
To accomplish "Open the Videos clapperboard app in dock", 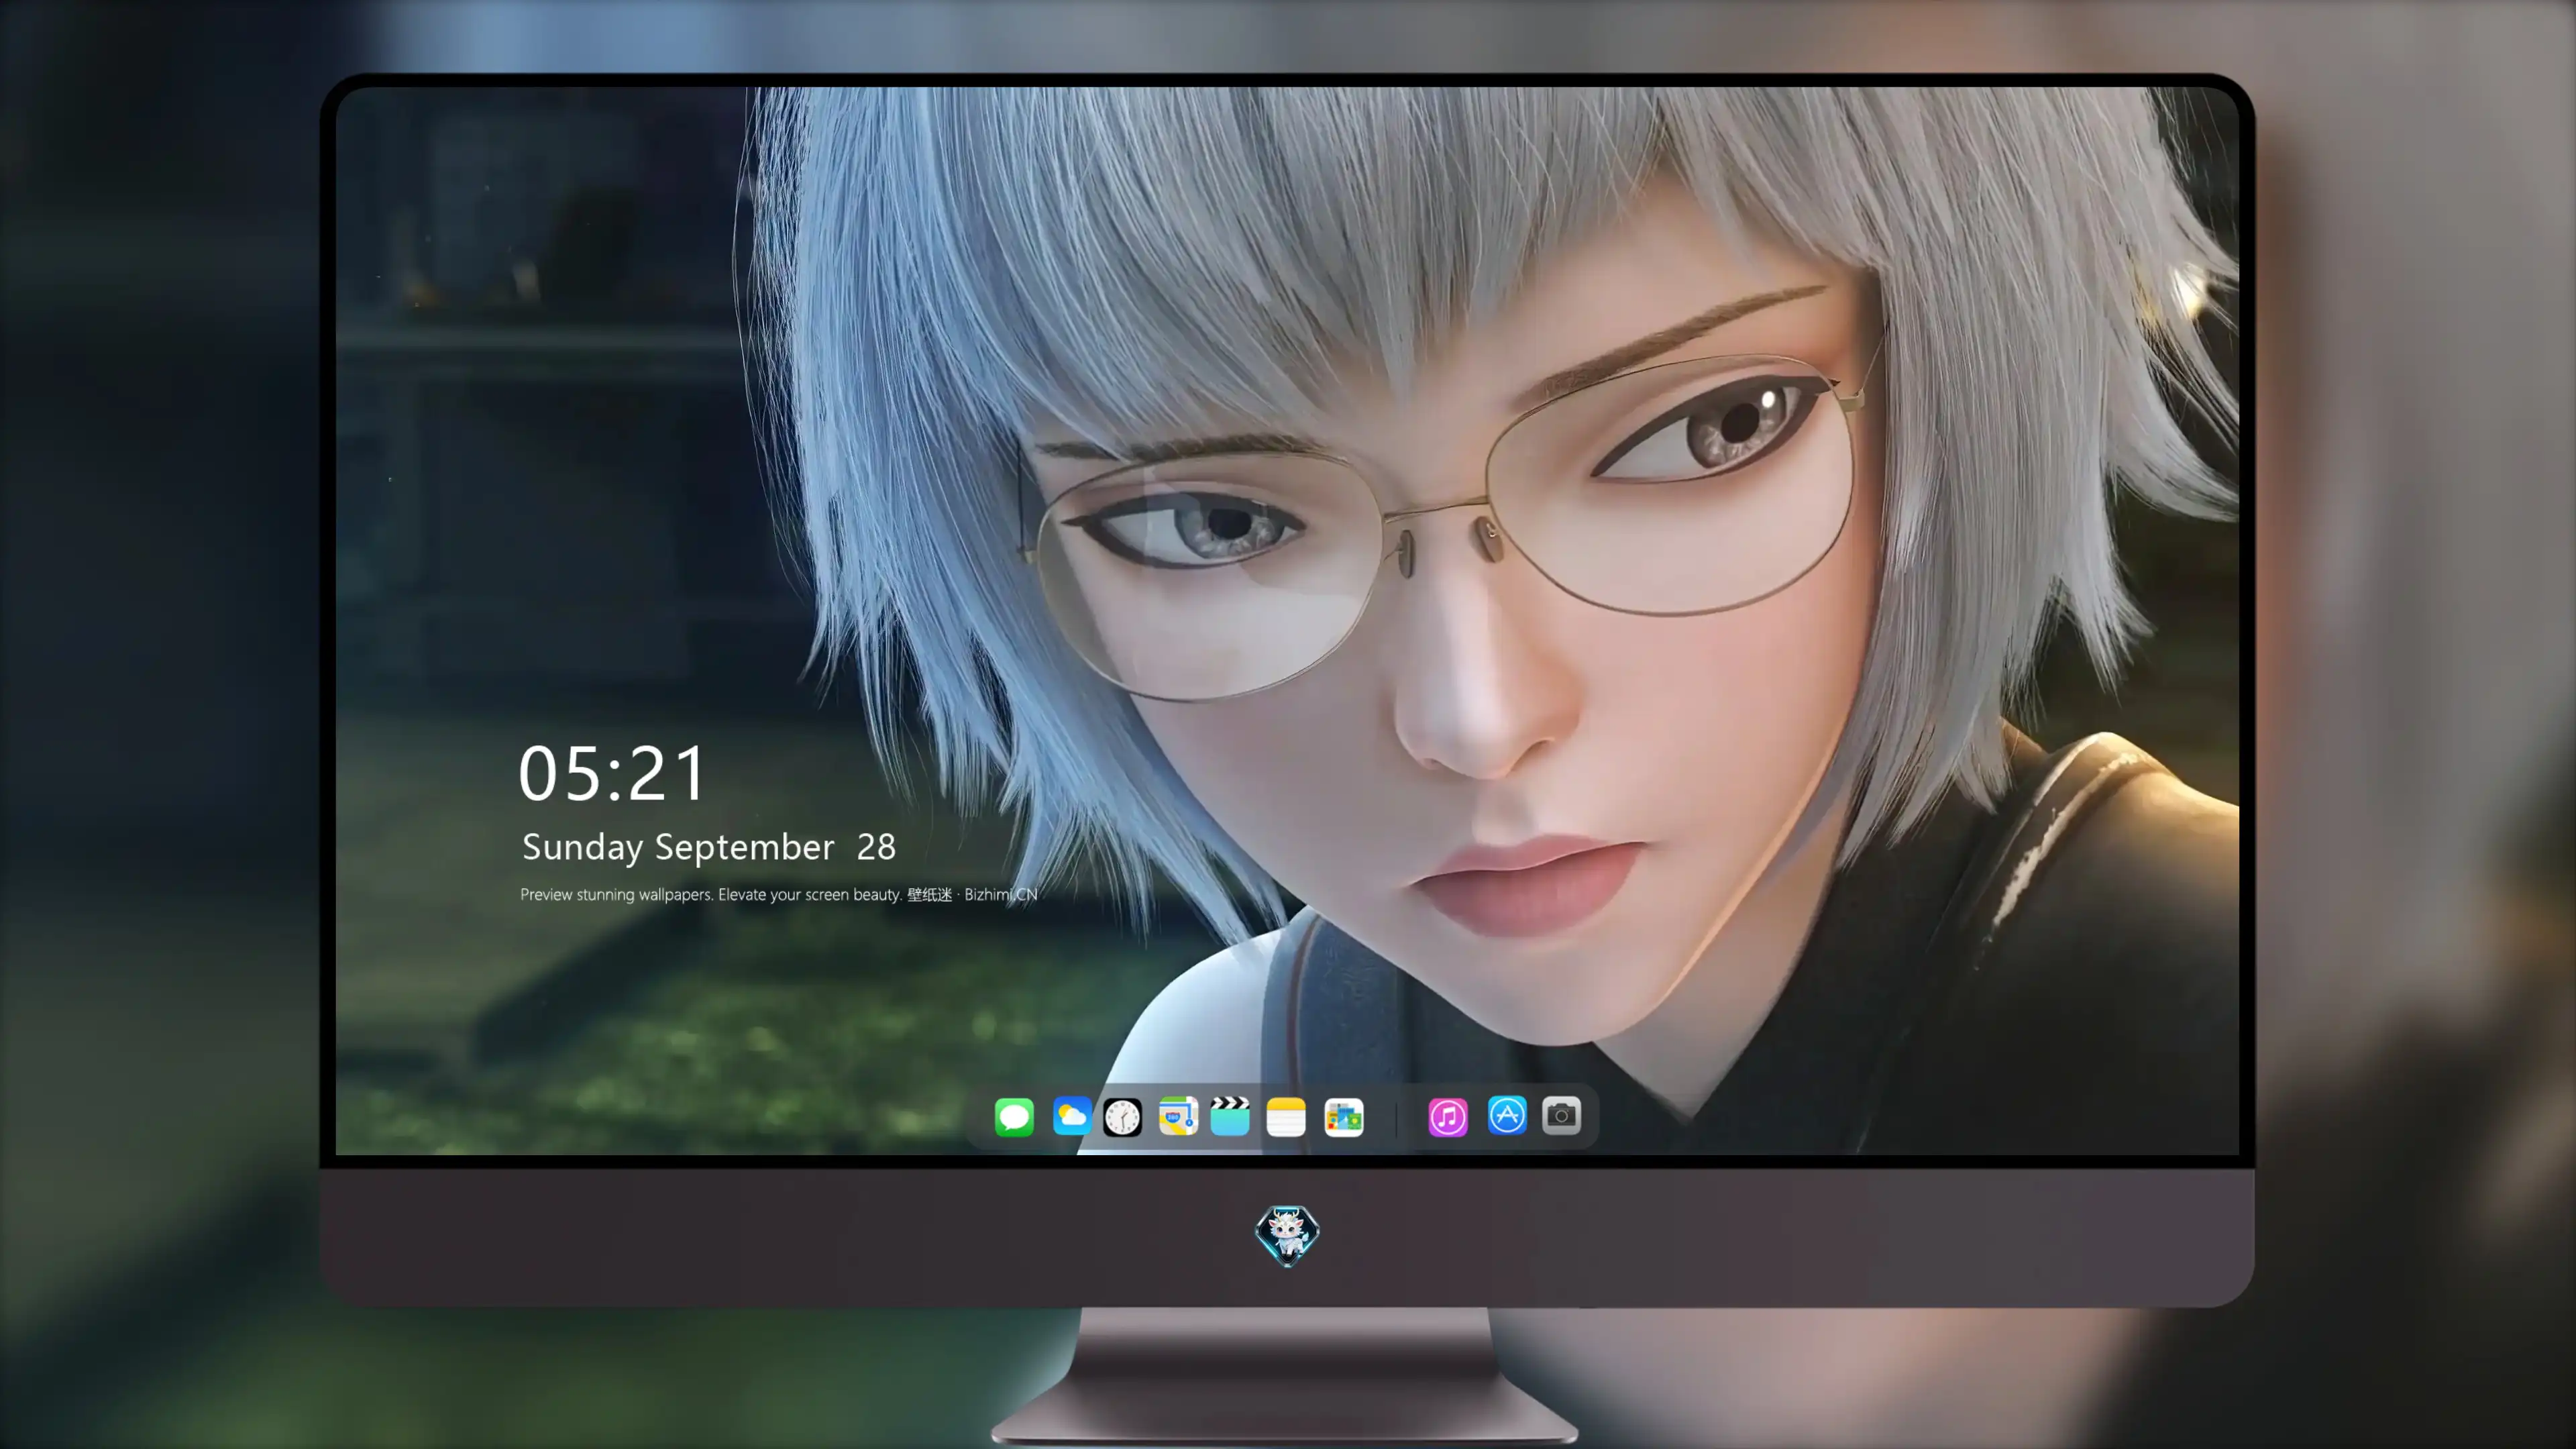I will 1230,1116.
